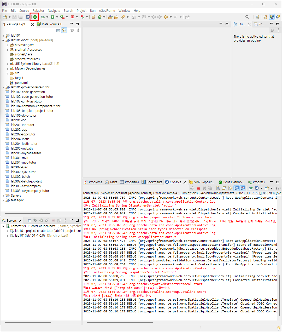The image size is (282, 332).
Task: Expand the Servers project folder
Action: (x=3, y=196)
